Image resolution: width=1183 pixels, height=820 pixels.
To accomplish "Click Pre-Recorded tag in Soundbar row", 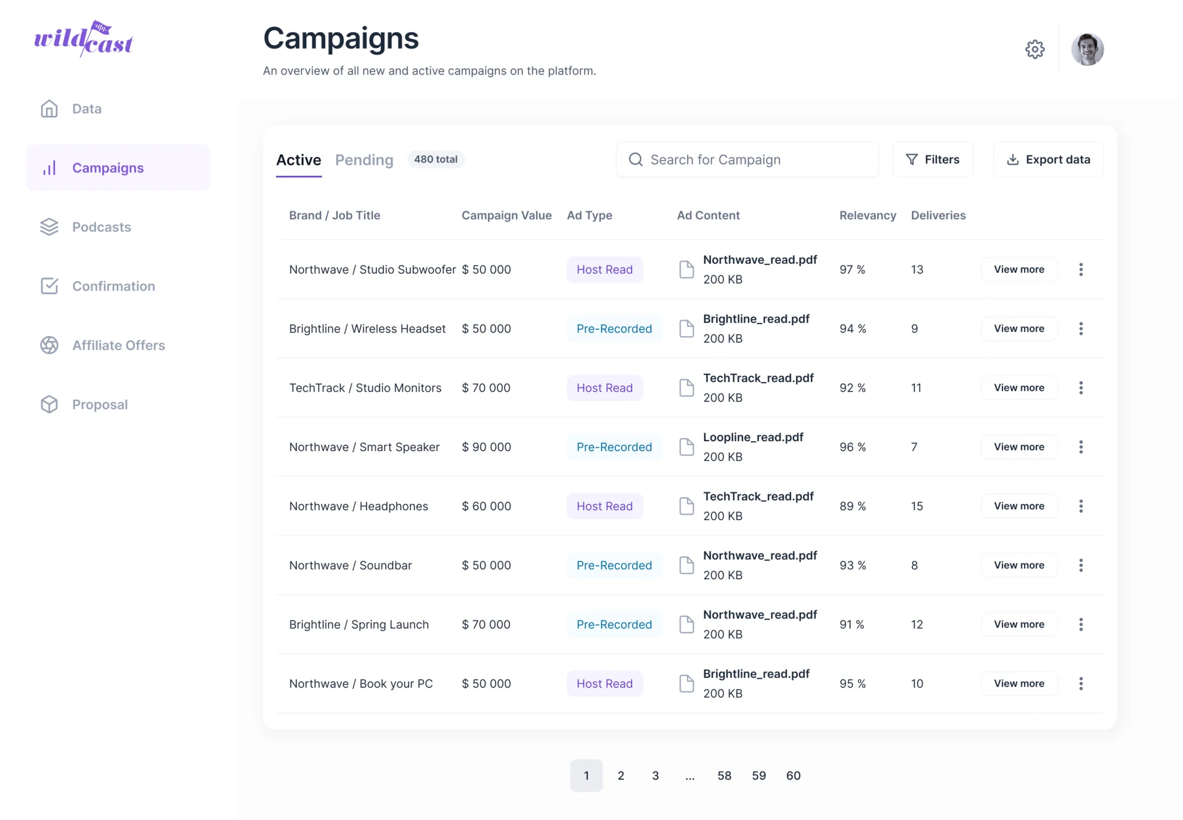I will tap(614, 565).
